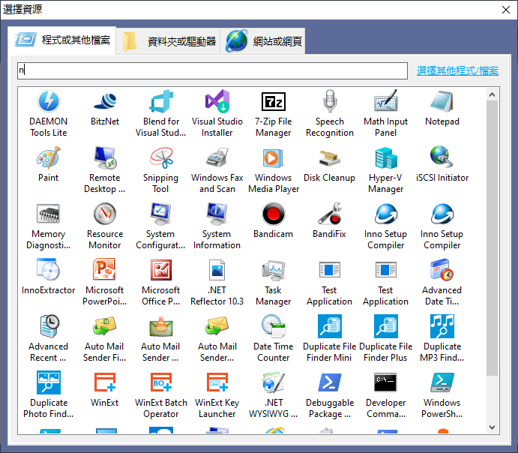Screen dimensions: 518x453
Task: Open the 資料夾或驅動器 tab
Action: click(168, 41)
